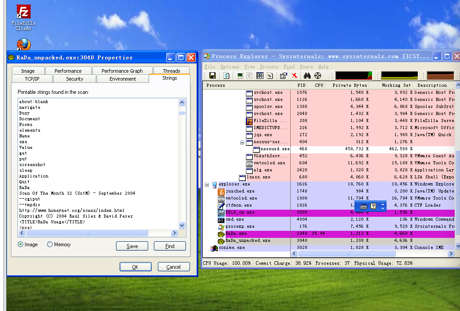Open the View menu

(249, 67)
